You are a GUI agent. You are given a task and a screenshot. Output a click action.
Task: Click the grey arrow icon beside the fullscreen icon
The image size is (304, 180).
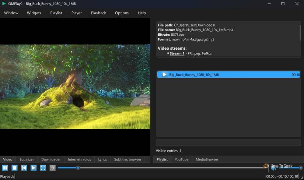pos(53,168)
